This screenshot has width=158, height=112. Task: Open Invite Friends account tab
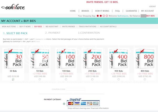coord(68,27)
